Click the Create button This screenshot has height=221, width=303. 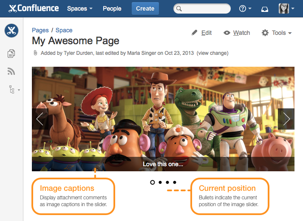tap(145, 8)
